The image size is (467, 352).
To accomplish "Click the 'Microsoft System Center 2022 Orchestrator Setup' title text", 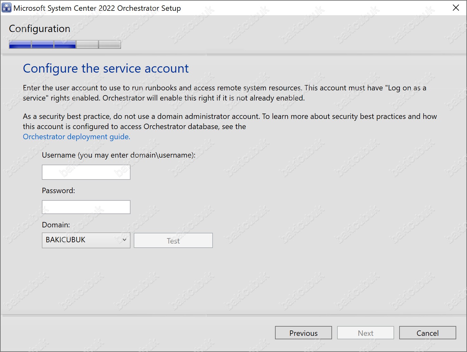I will (x=97, y=8).
